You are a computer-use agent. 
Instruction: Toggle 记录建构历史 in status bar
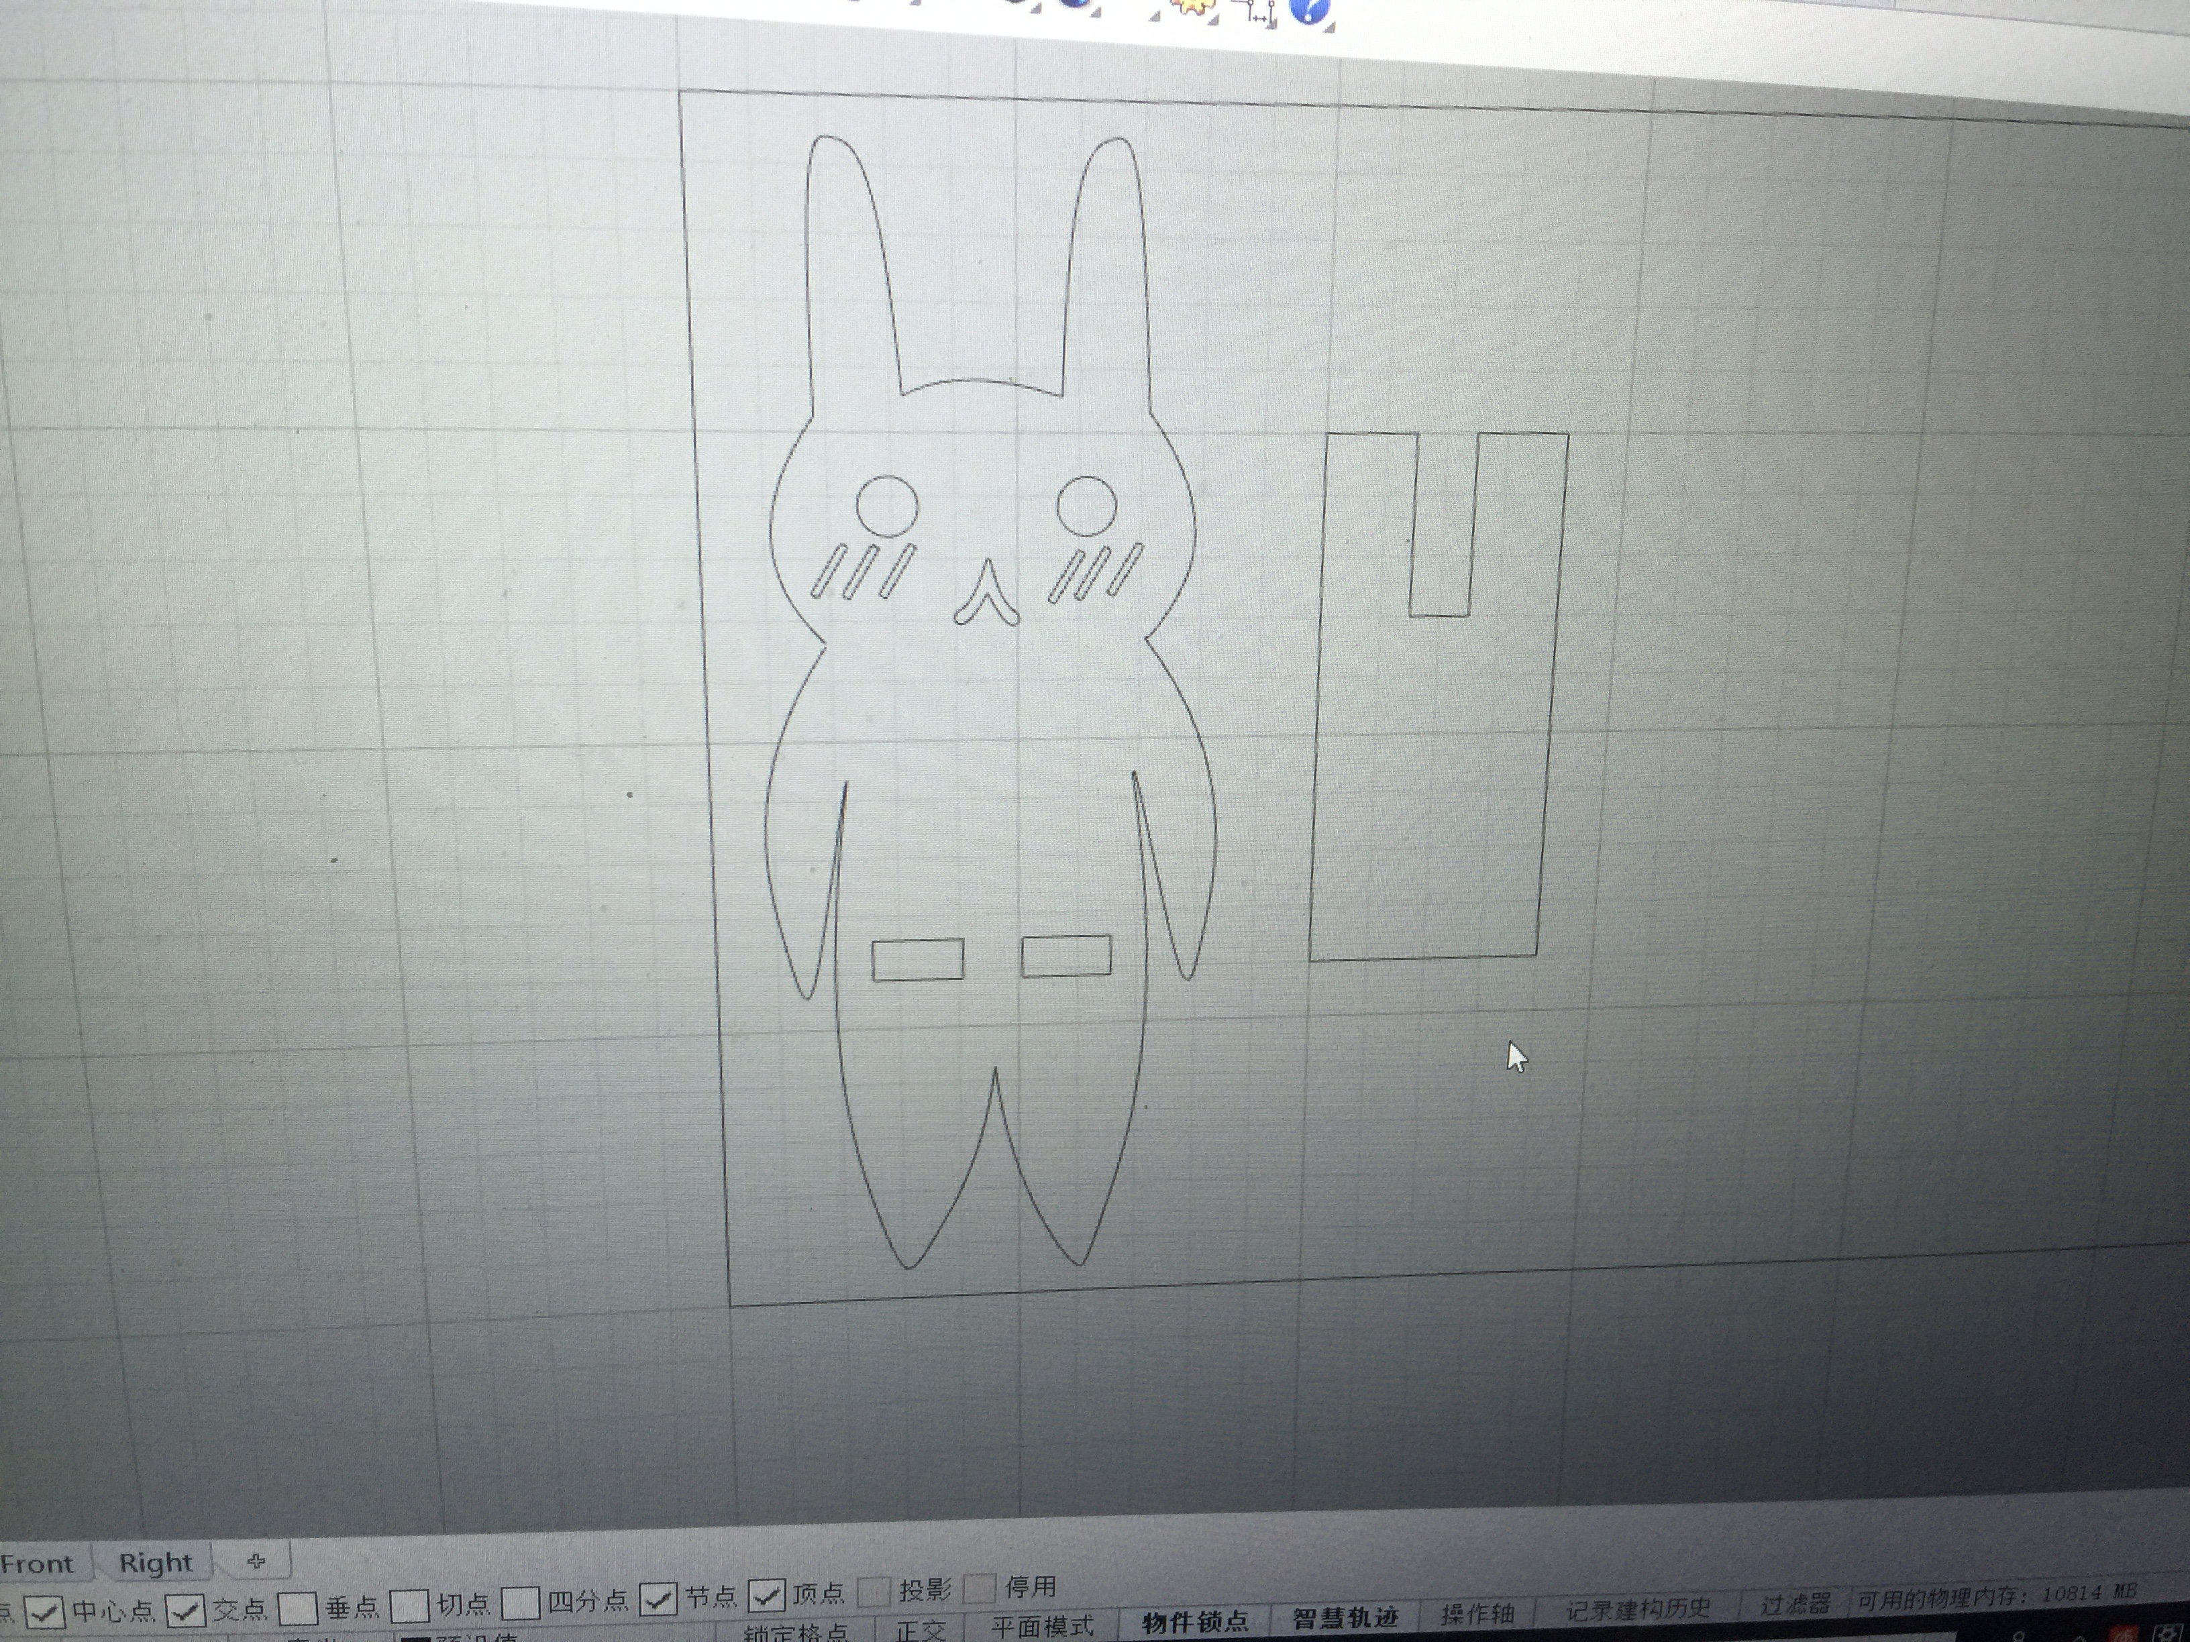tap(1638, 1608)
